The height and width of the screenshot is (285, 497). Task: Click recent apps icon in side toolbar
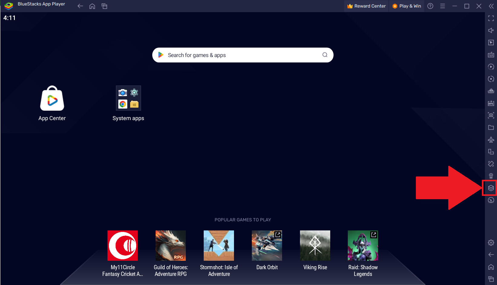tap(491, 279)
